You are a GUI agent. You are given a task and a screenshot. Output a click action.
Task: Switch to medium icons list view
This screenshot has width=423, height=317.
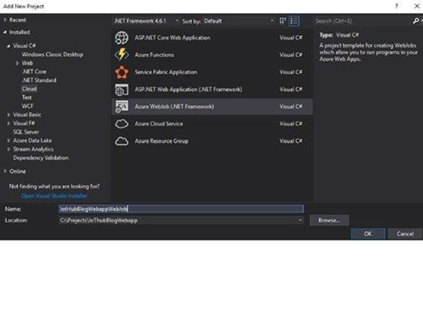point(294,21)
